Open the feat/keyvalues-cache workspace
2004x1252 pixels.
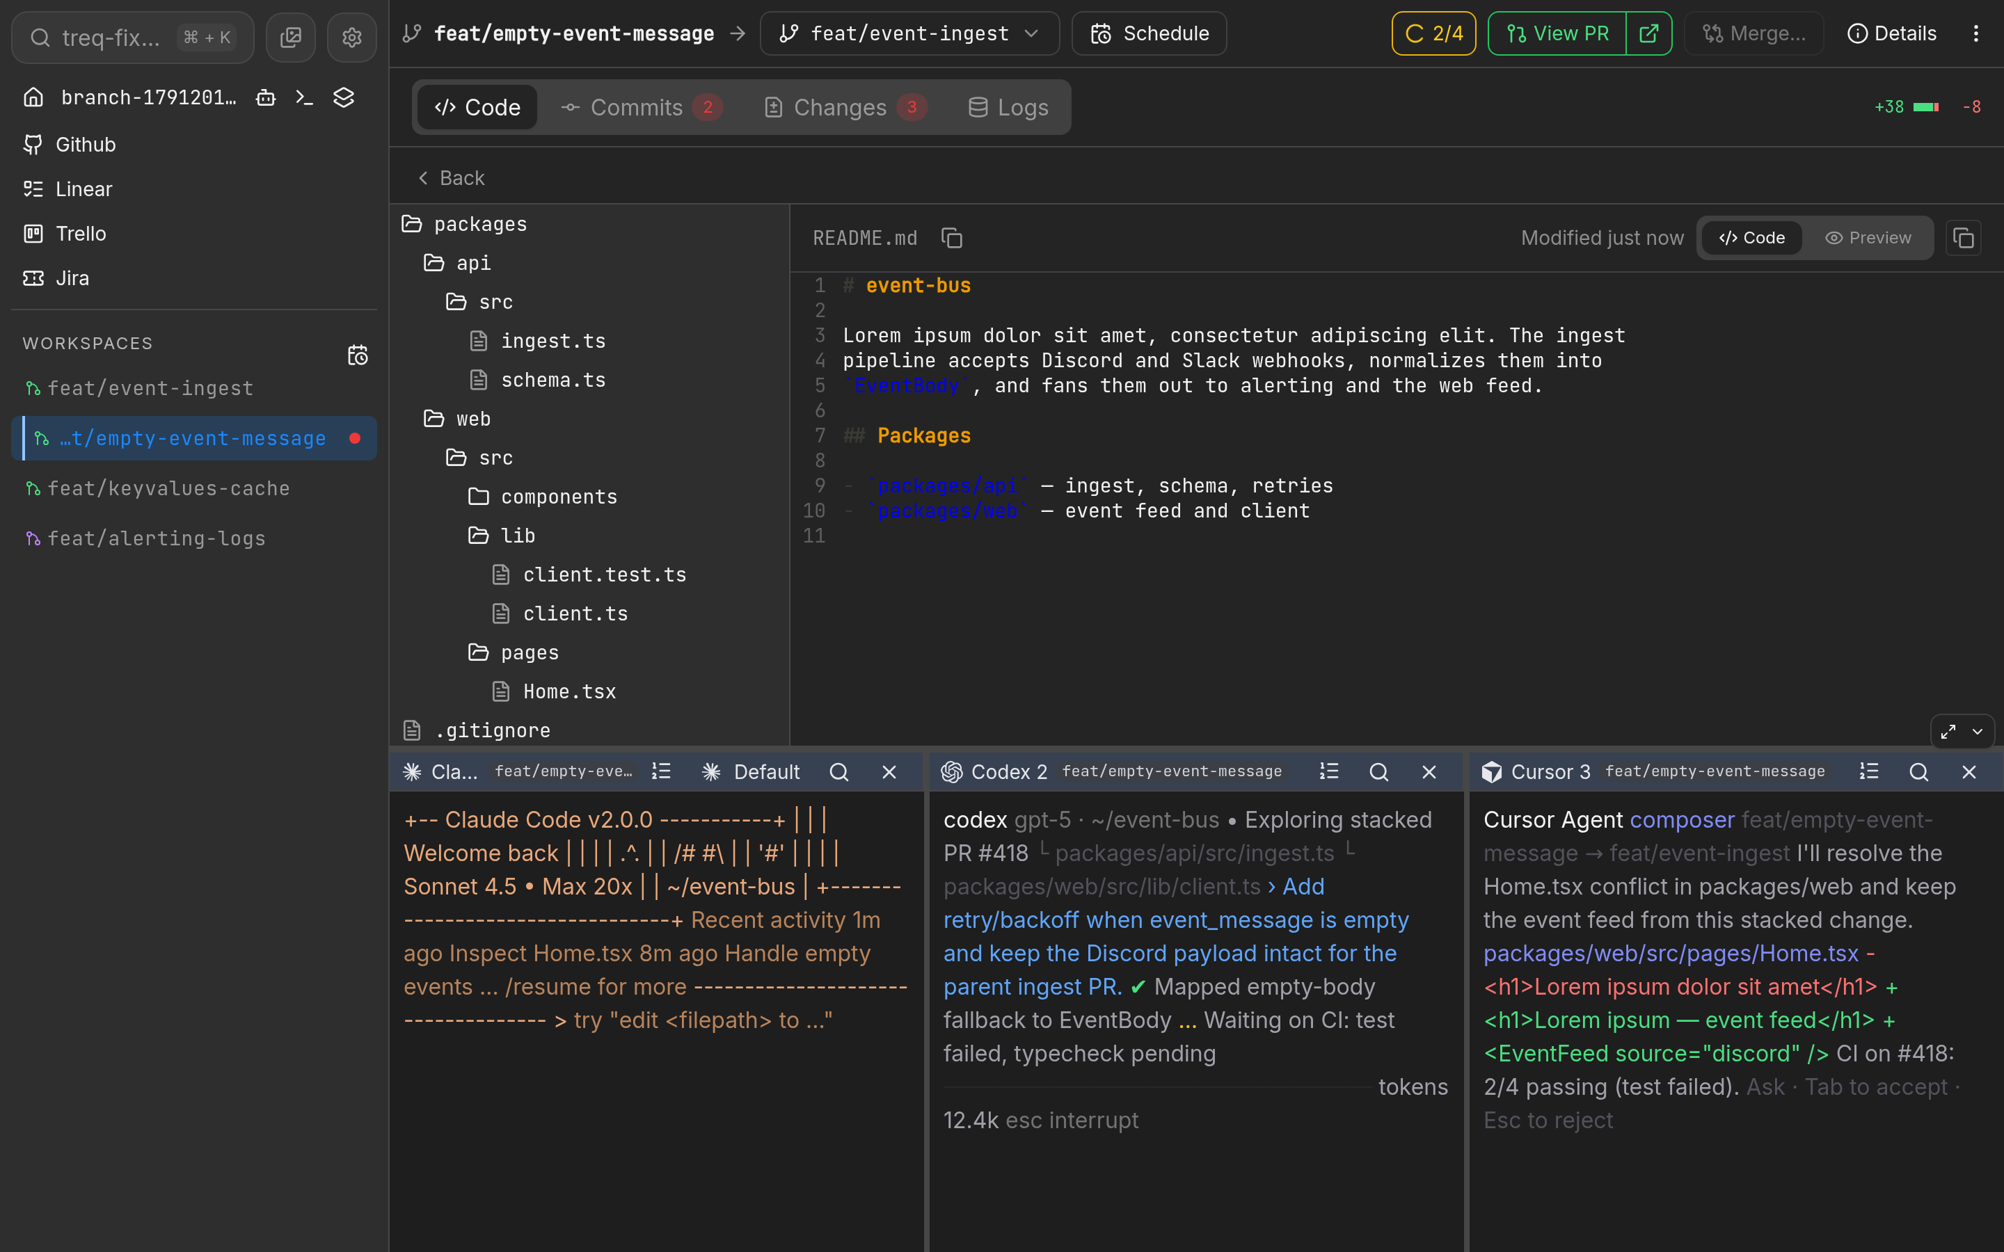(193, 488)
